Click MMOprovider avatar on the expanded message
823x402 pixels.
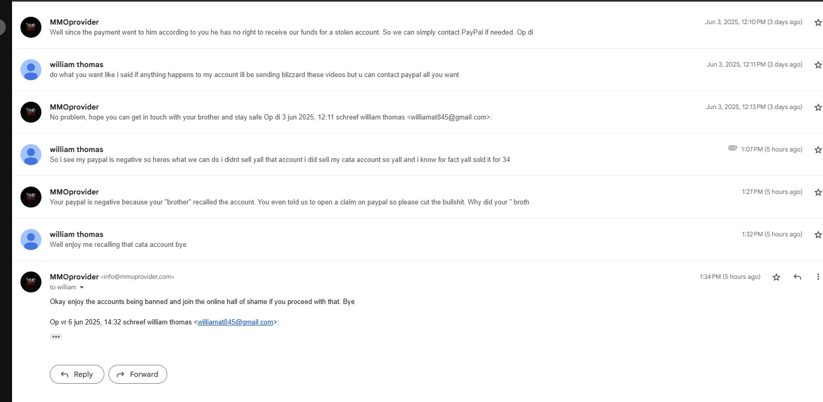pyautogui.click(x=31, y=282)
